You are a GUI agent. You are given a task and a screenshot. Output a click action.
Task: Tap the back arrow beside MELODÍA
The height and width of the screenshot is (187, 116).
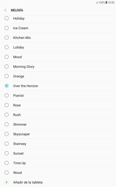[x=5, y=10]
